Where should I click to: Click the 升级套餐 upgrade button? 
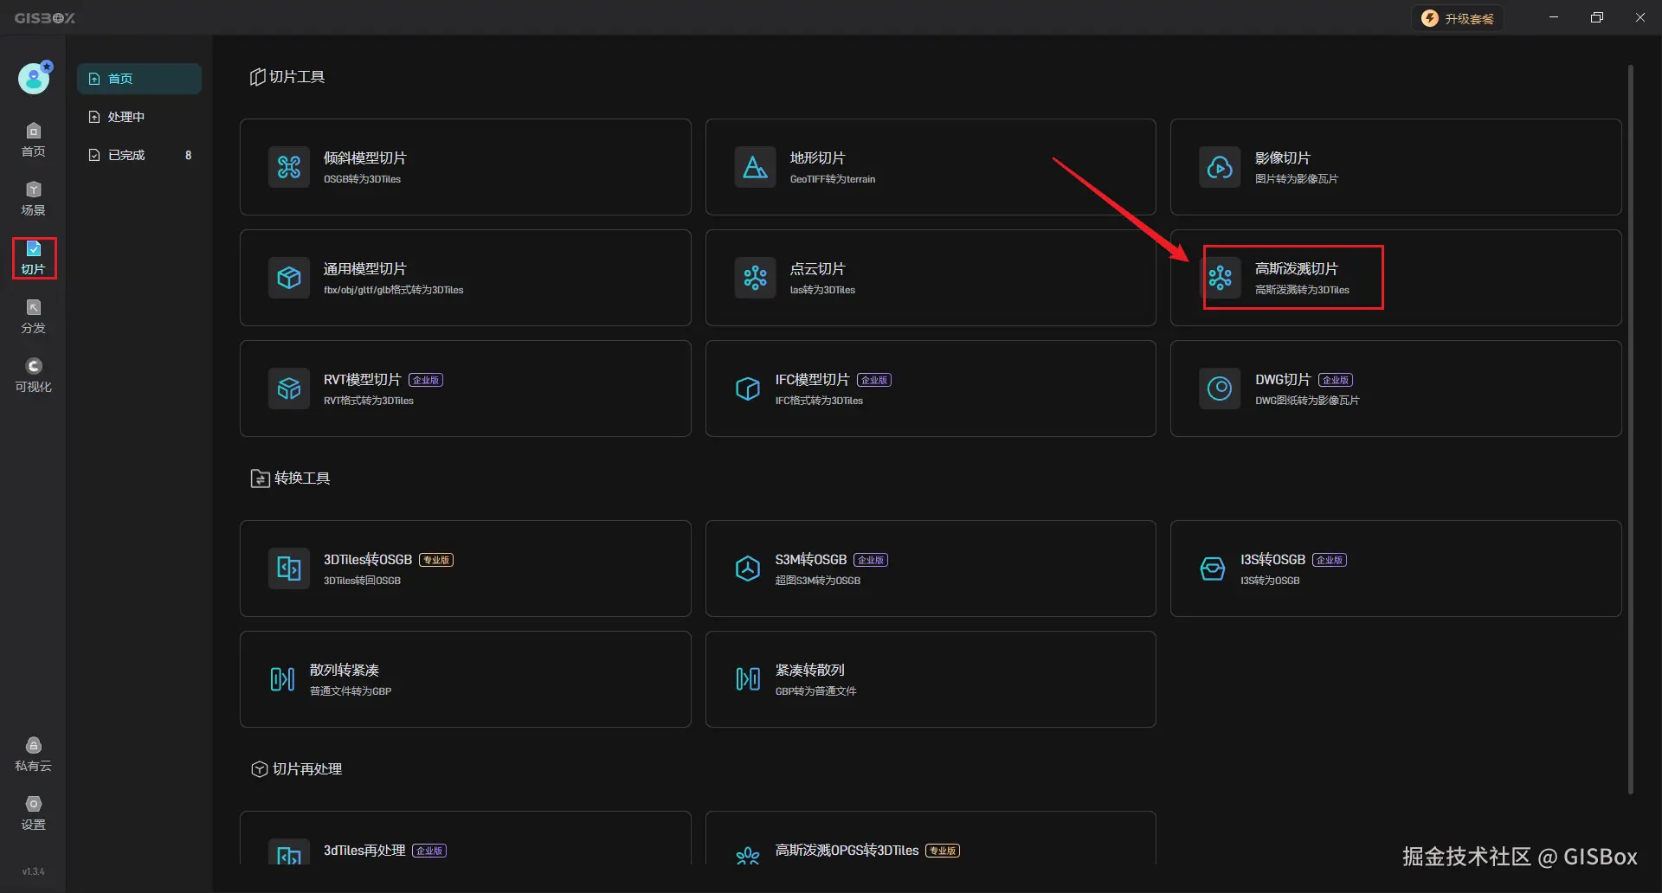pyautogui.click(x=1459, y=18)
